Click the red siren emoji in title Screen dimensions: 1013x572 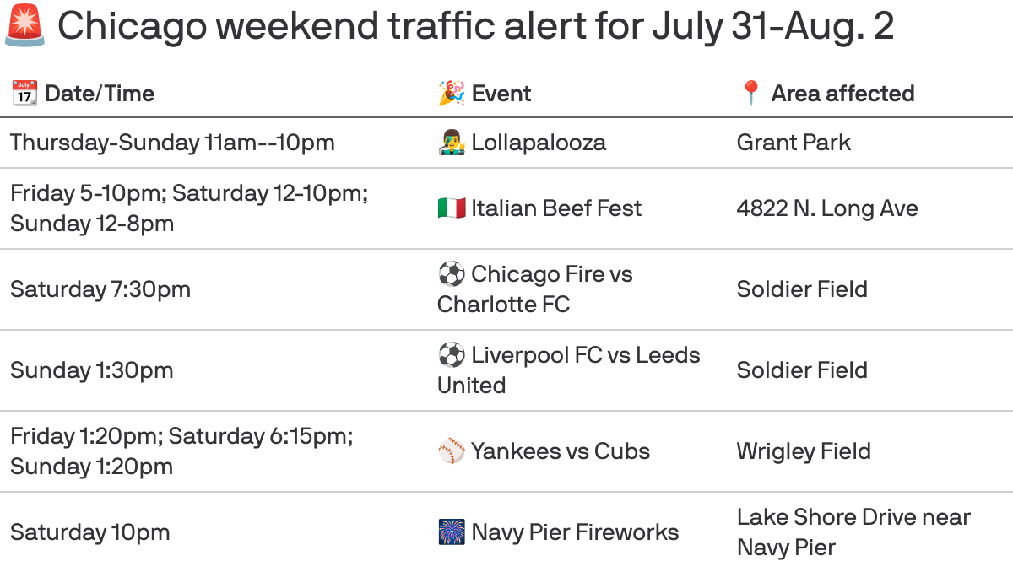[x=25, y=26]
